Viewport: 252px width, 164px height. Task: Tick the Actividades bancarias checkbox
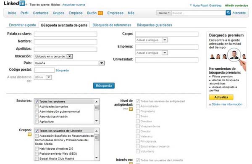(37, 106)
